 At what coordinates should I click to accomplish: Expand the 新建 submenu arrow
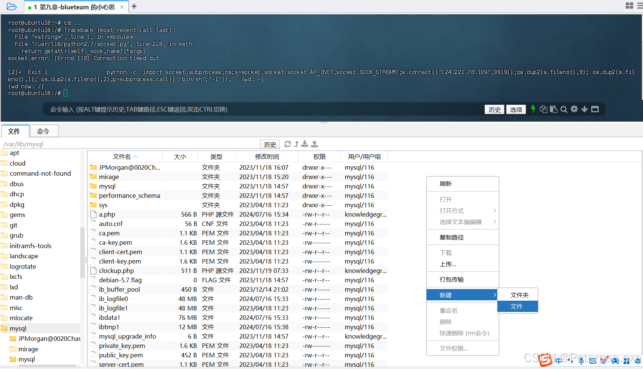(x=494, y=295)
